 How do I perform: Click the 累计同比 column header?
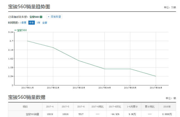150,107
